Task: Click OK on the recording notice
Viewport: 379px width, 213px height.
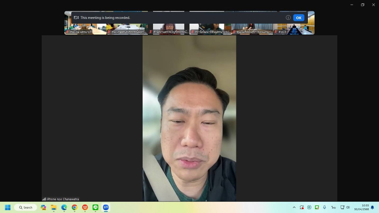Action: click(298, 18)
